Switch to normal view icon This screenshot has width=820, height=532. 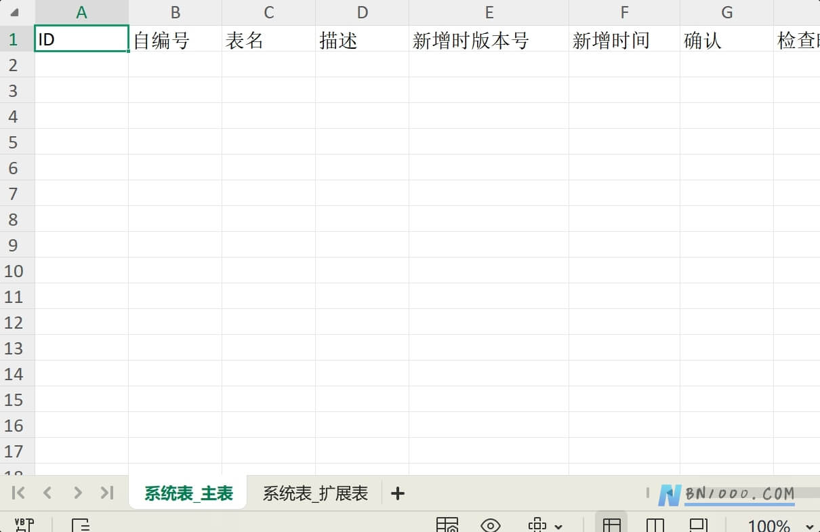pos(611,525)
